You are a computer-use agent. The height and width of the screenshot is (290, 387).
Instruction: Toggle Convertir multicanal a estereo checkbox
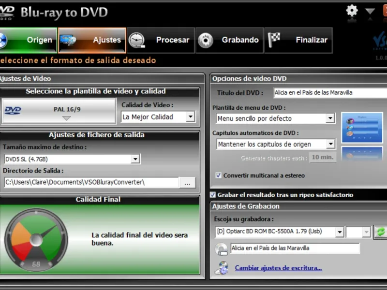coord(218,175)
